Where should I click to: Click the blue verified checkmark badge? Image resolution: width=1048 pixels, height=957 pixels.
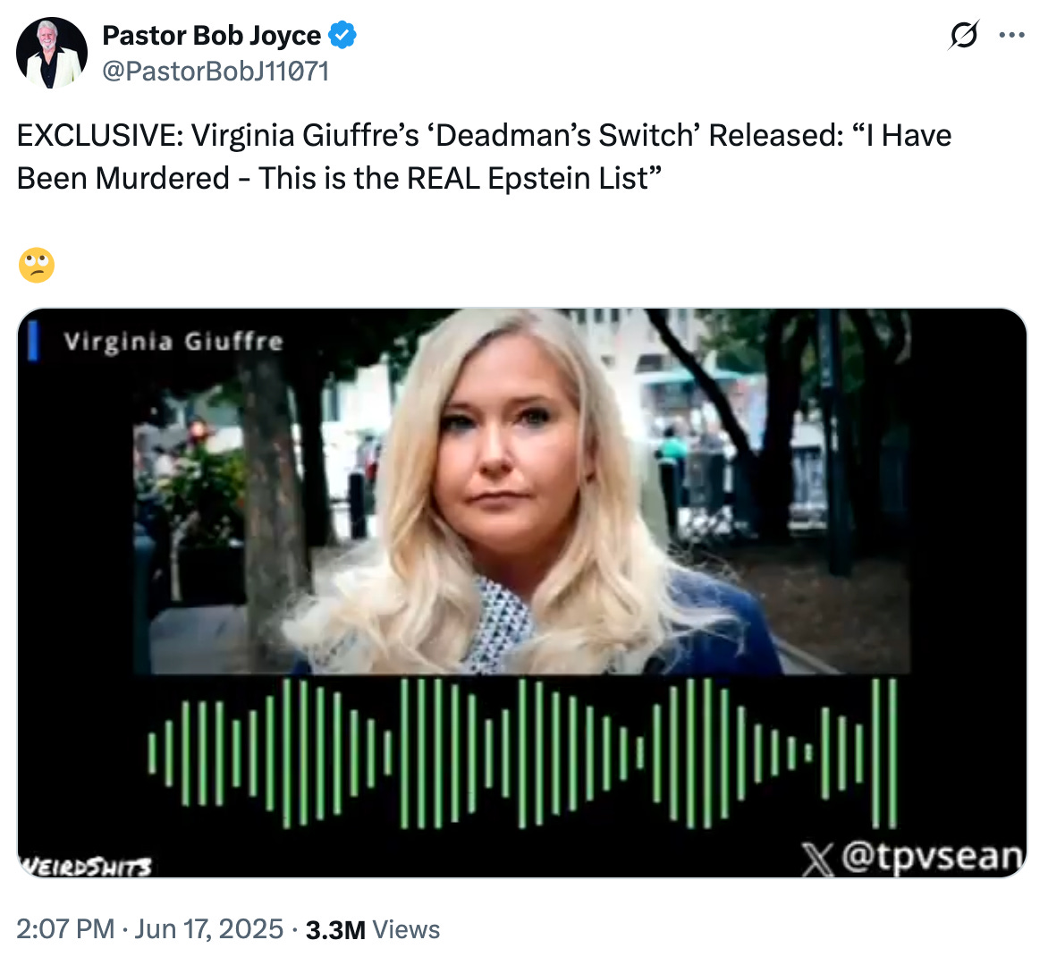(342, 35)
